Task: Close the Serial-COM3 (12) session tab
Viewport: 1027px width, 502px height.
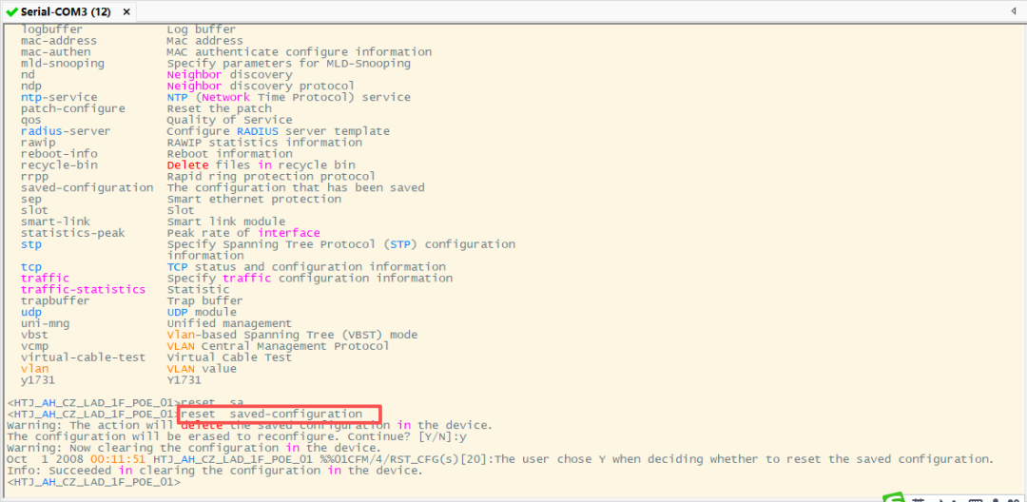Action: [x=123, y=11]
